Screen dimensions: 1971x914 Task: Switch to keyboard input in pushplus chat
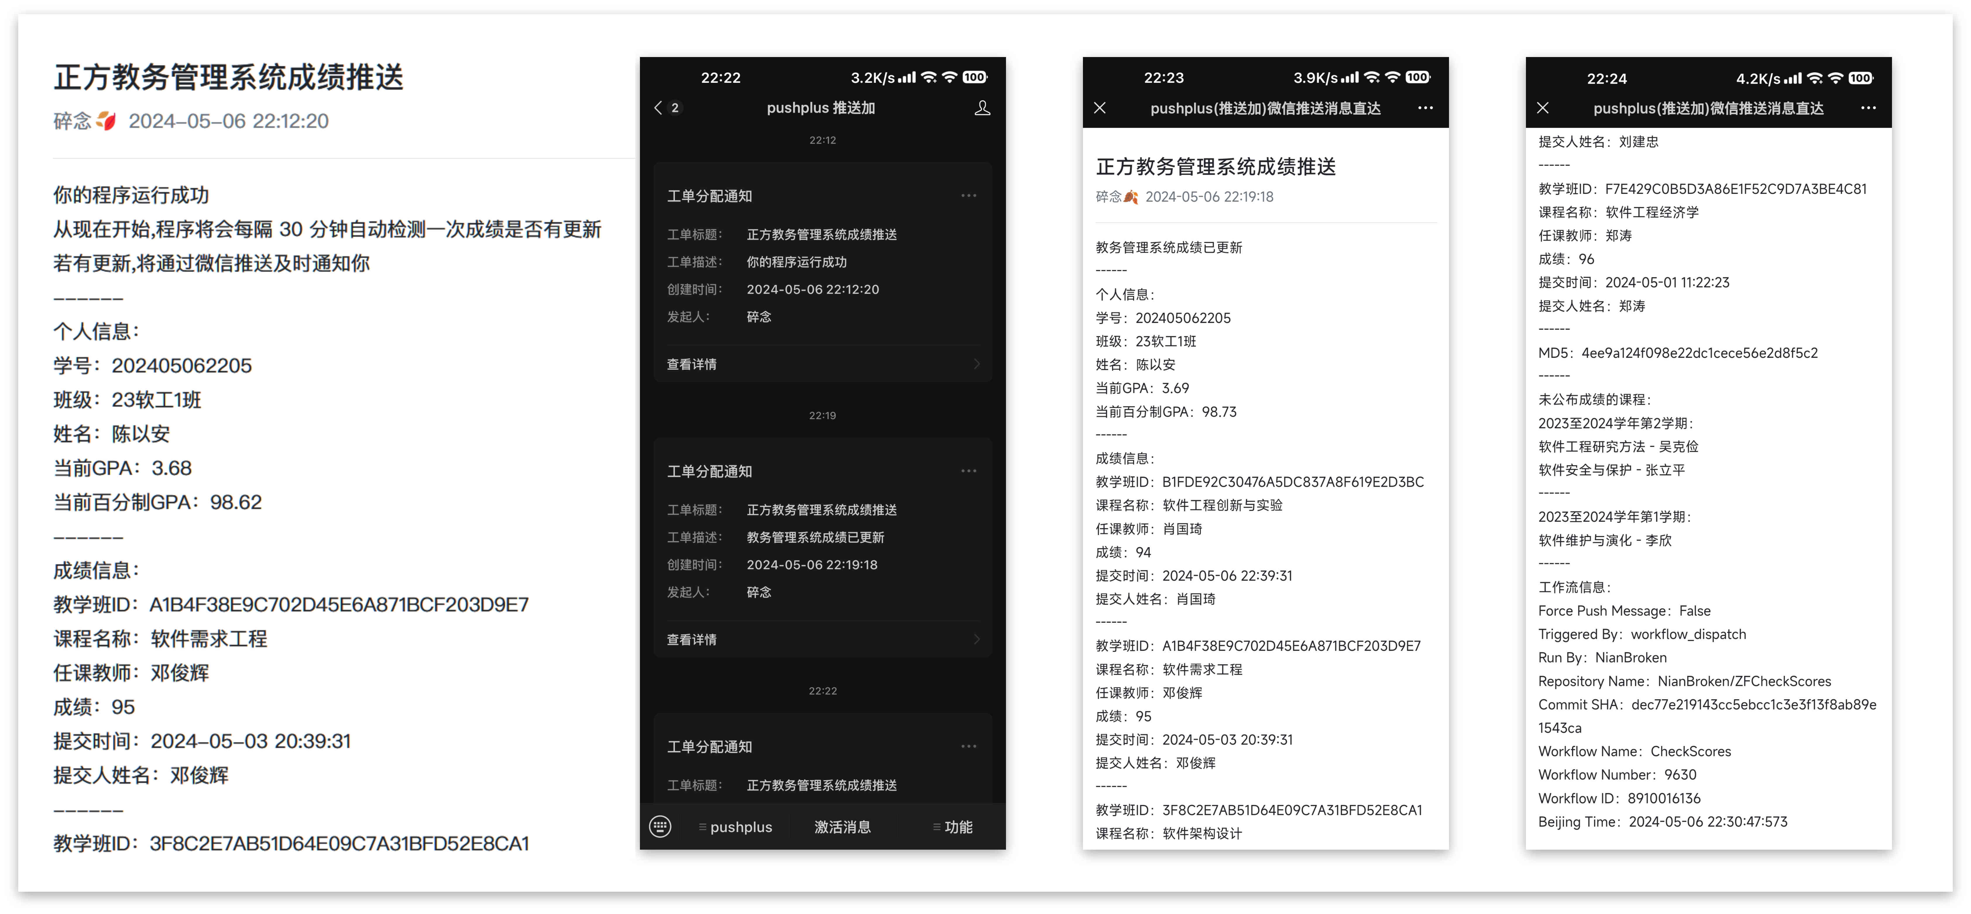(x=660, y=827)
